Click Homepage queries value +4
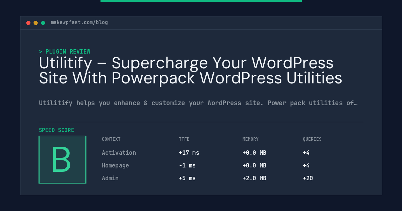 306,165
